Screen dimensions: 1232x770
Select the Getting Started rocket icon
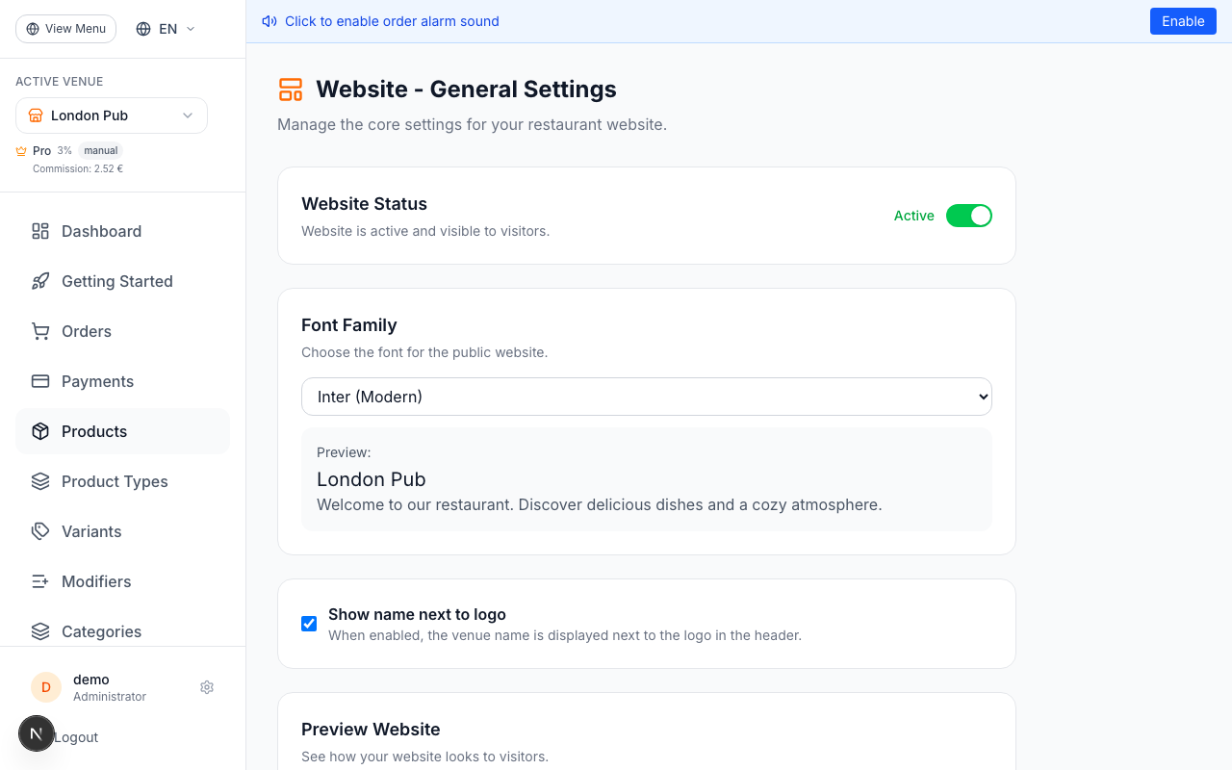coord(39,281)
